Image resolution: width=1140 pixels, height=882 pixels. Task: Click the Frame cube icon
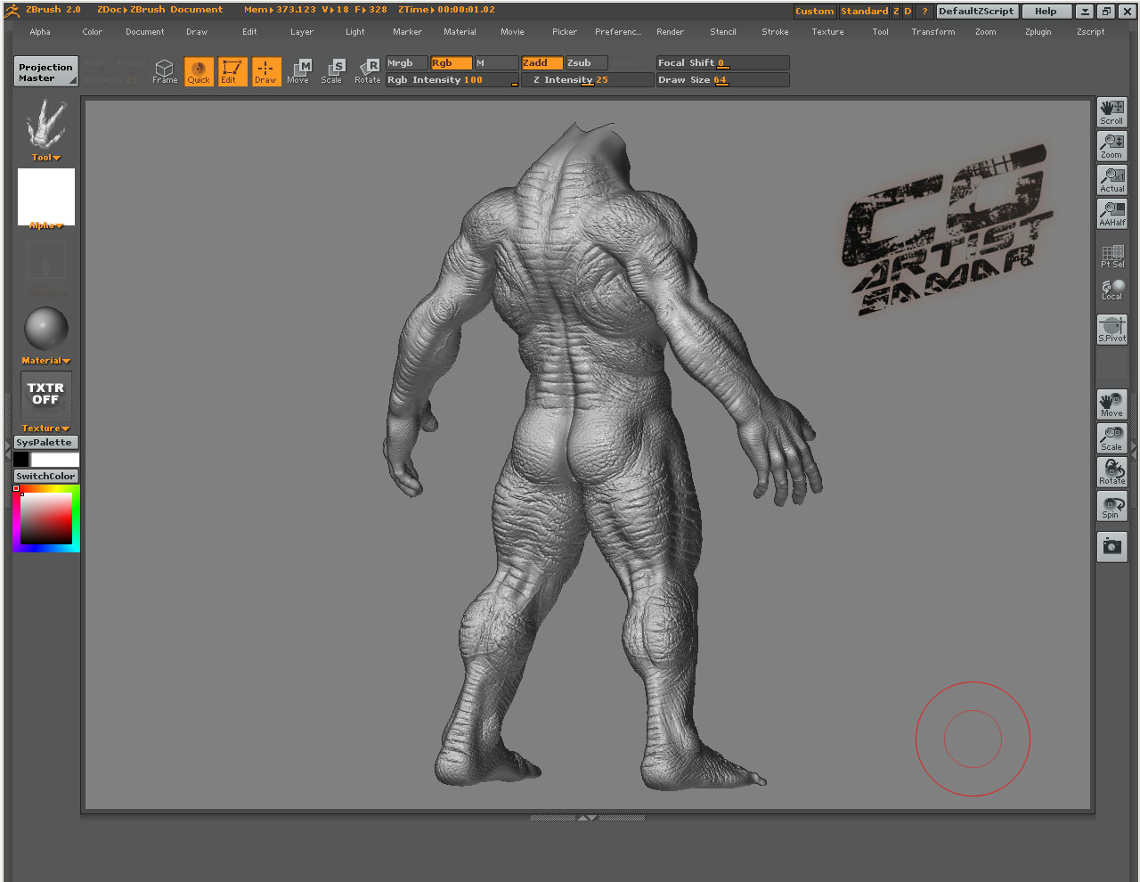click(165, 71)
